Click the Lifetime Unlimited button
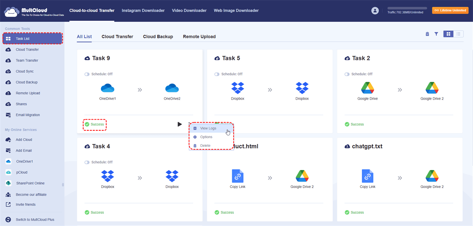Image resolution: width=473 pixels, height=226 pixels. coord(450,11)
